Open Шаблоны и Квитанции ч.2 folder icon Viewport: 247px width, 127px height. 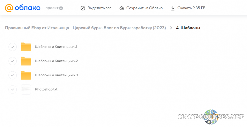pyautogui.click(x=26, y=61)
